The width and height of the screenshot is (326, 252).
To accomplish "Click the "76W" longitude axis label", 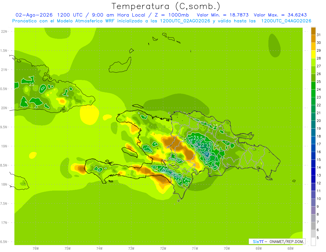I will coord(35,248).
